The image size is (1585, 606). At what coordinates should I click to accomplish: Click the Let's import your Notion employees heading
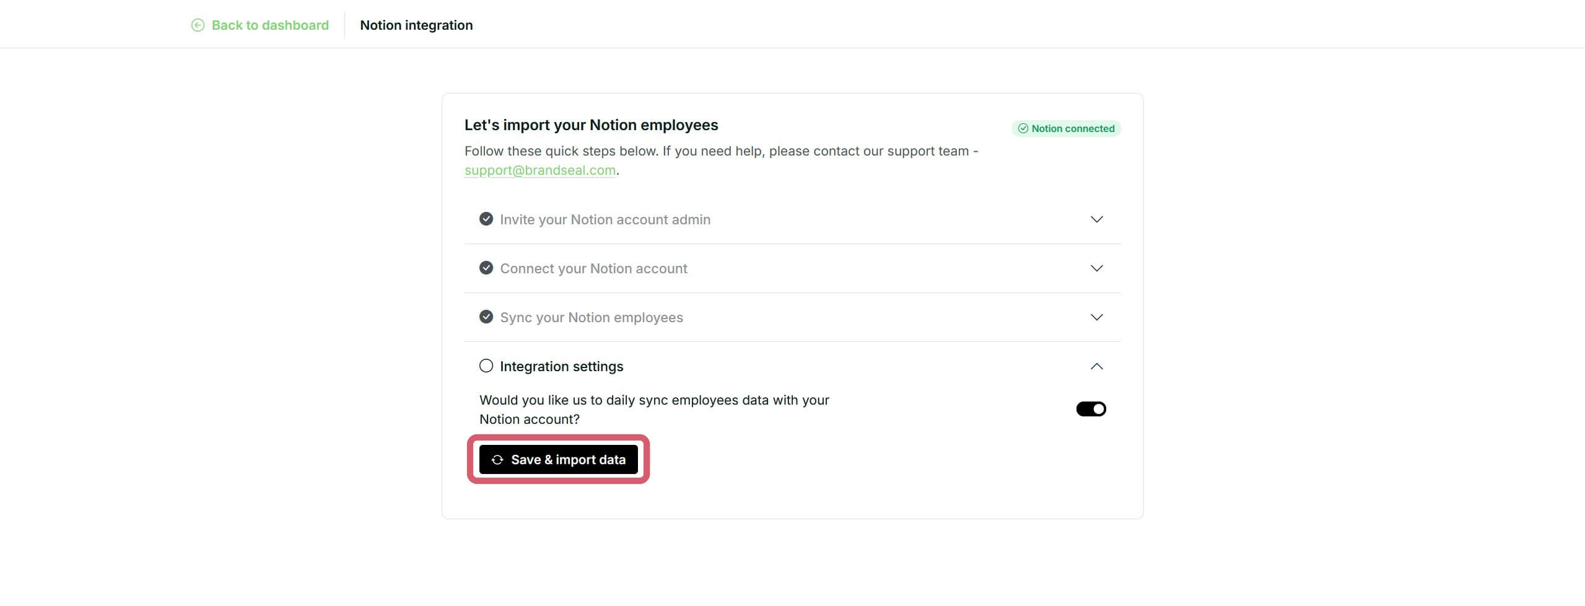(x=591, y=125)
